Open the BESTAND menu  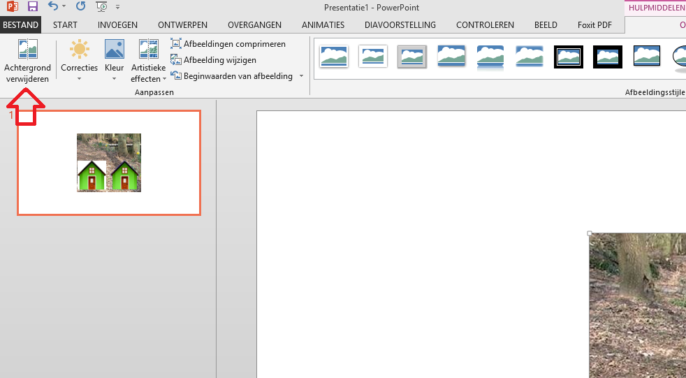click(x=20, y=25)
